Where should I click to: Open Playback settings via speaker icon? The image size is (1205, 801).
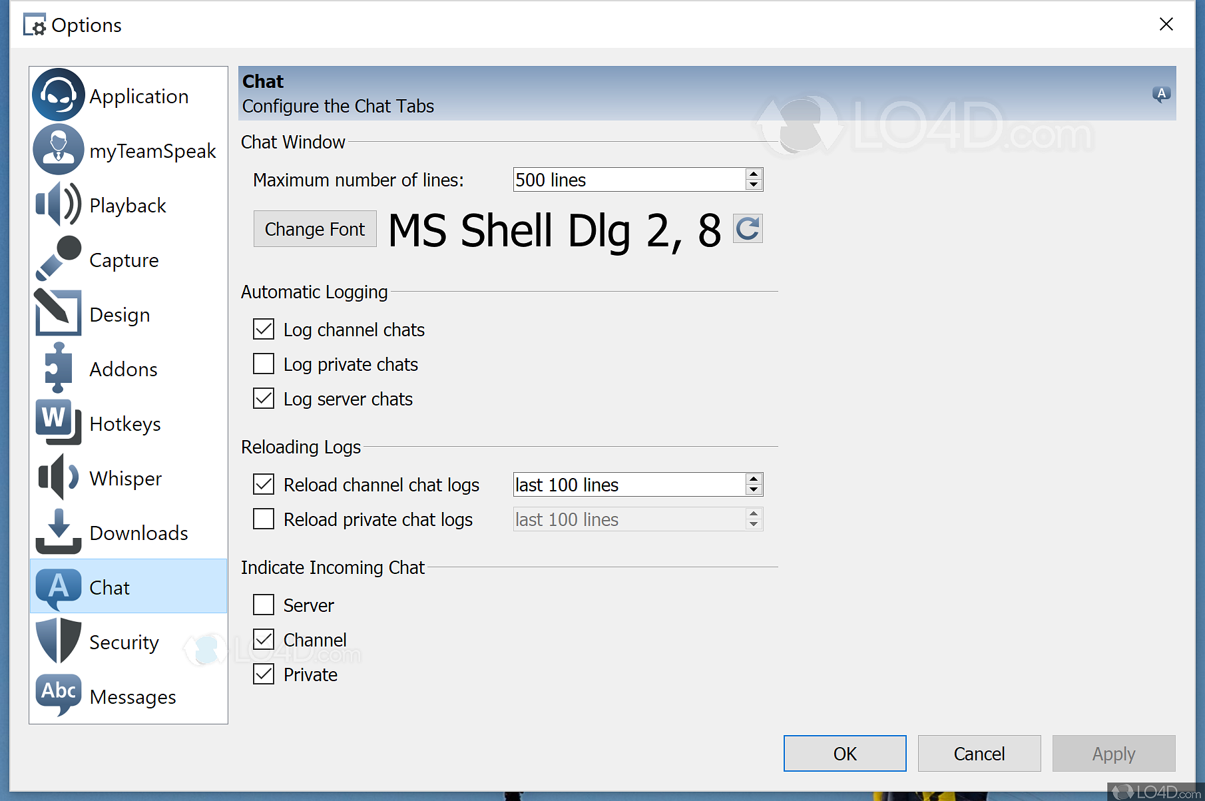58,204
